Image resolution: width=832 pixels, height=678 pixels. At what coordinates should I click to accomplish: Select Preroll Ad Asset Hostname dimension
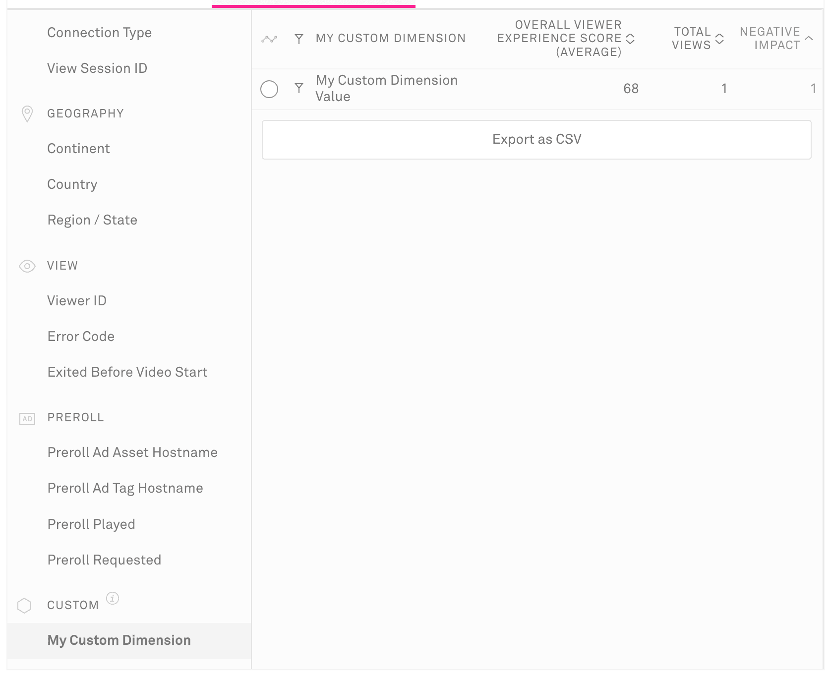(132, 452)
